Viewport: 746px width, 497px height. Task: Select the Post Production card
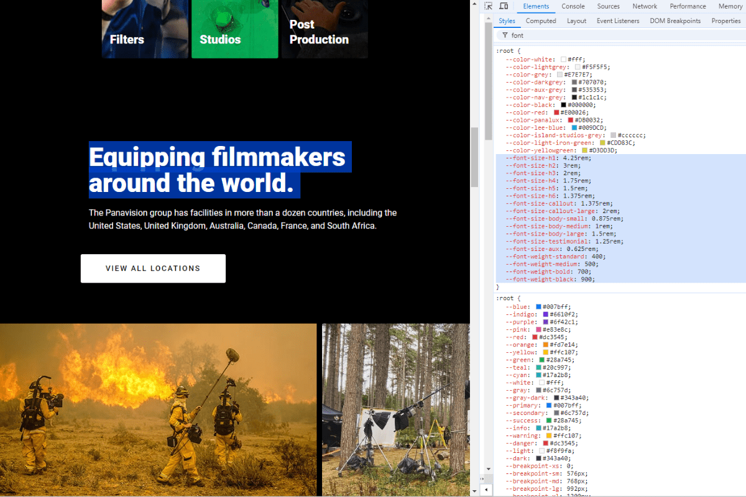[x=325, y=29]
